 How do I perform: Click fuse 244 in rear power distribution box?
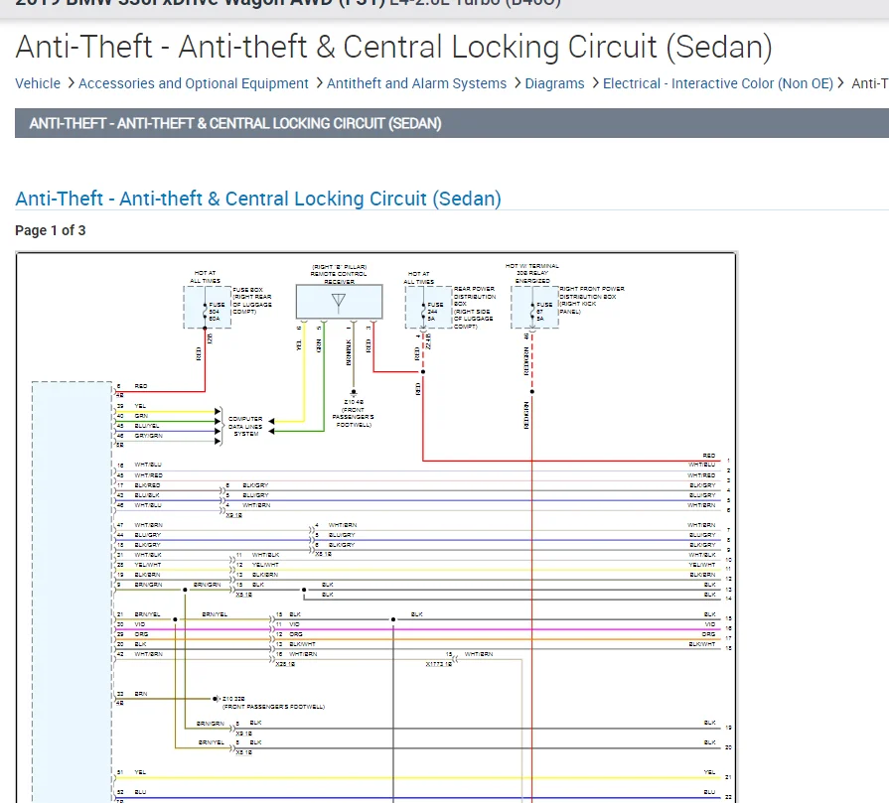click(429, 310)
